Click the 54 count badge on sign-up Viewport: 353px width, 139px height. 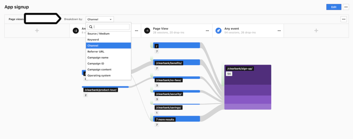point(229,74)
